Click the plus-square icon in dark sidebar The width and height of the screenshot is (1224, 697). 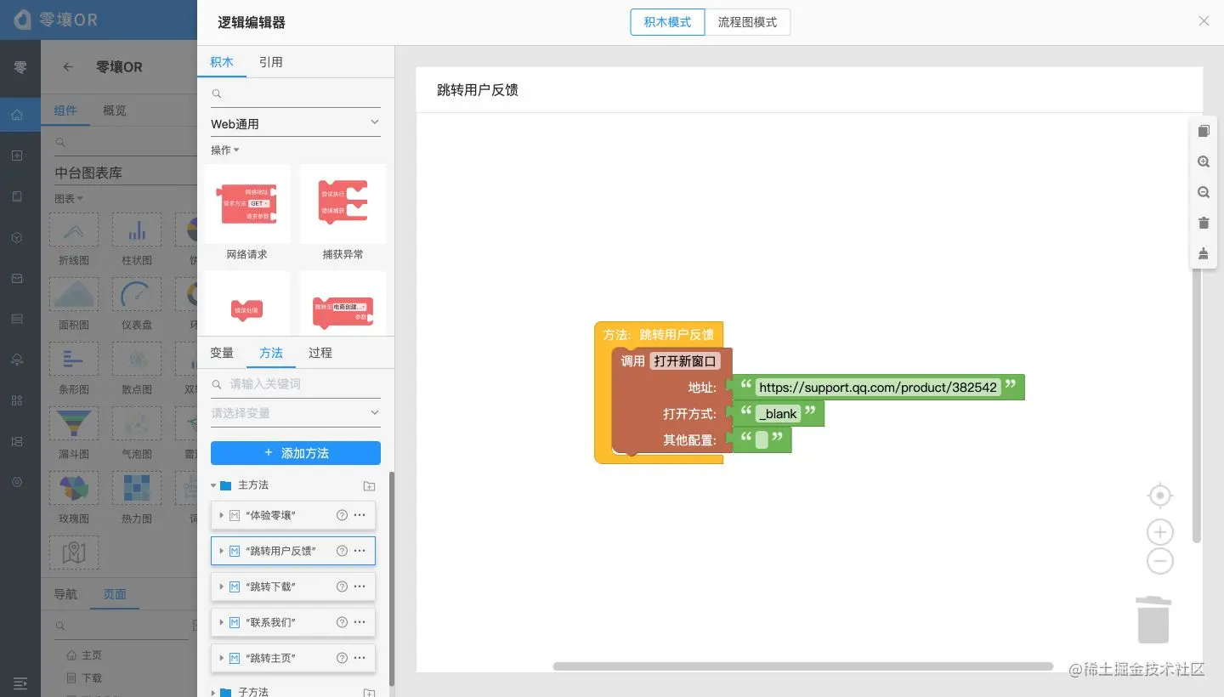coord(17,156)
